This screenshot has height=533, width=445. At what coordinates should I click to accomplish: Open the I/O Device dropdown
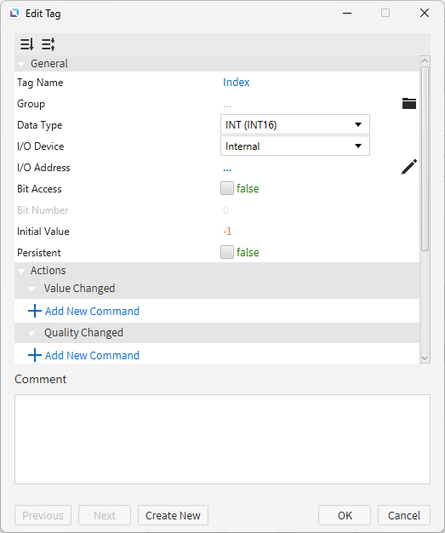point(295,146)
